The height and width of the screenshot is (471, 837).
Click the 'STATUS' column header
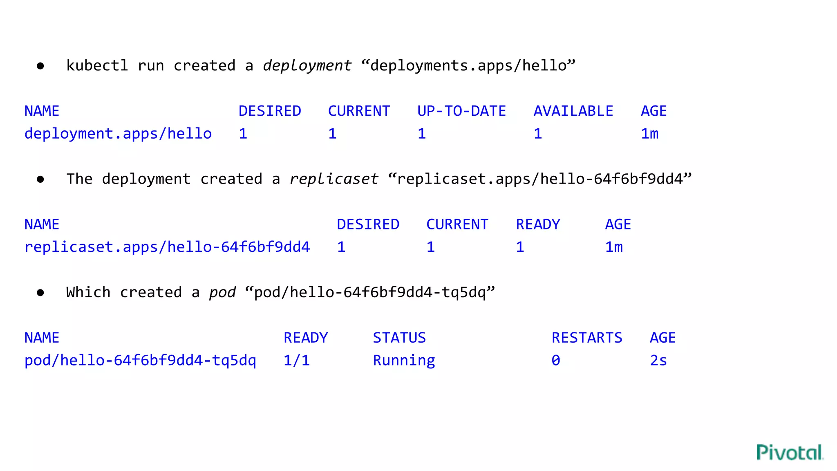pos(399,338)
